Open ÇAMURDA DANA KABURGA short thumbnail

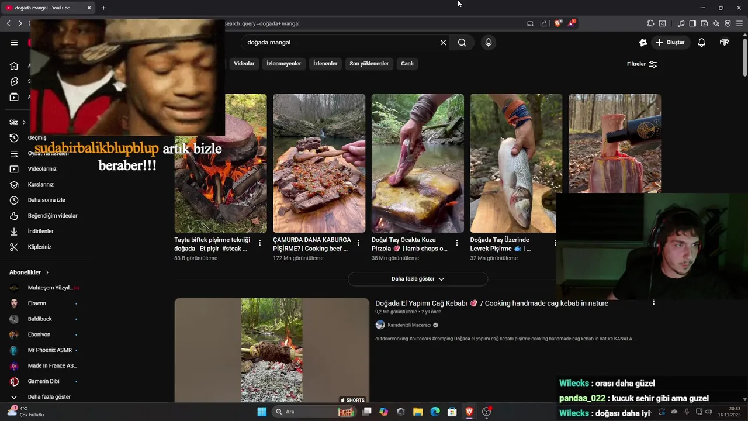(x=319, y=163)
